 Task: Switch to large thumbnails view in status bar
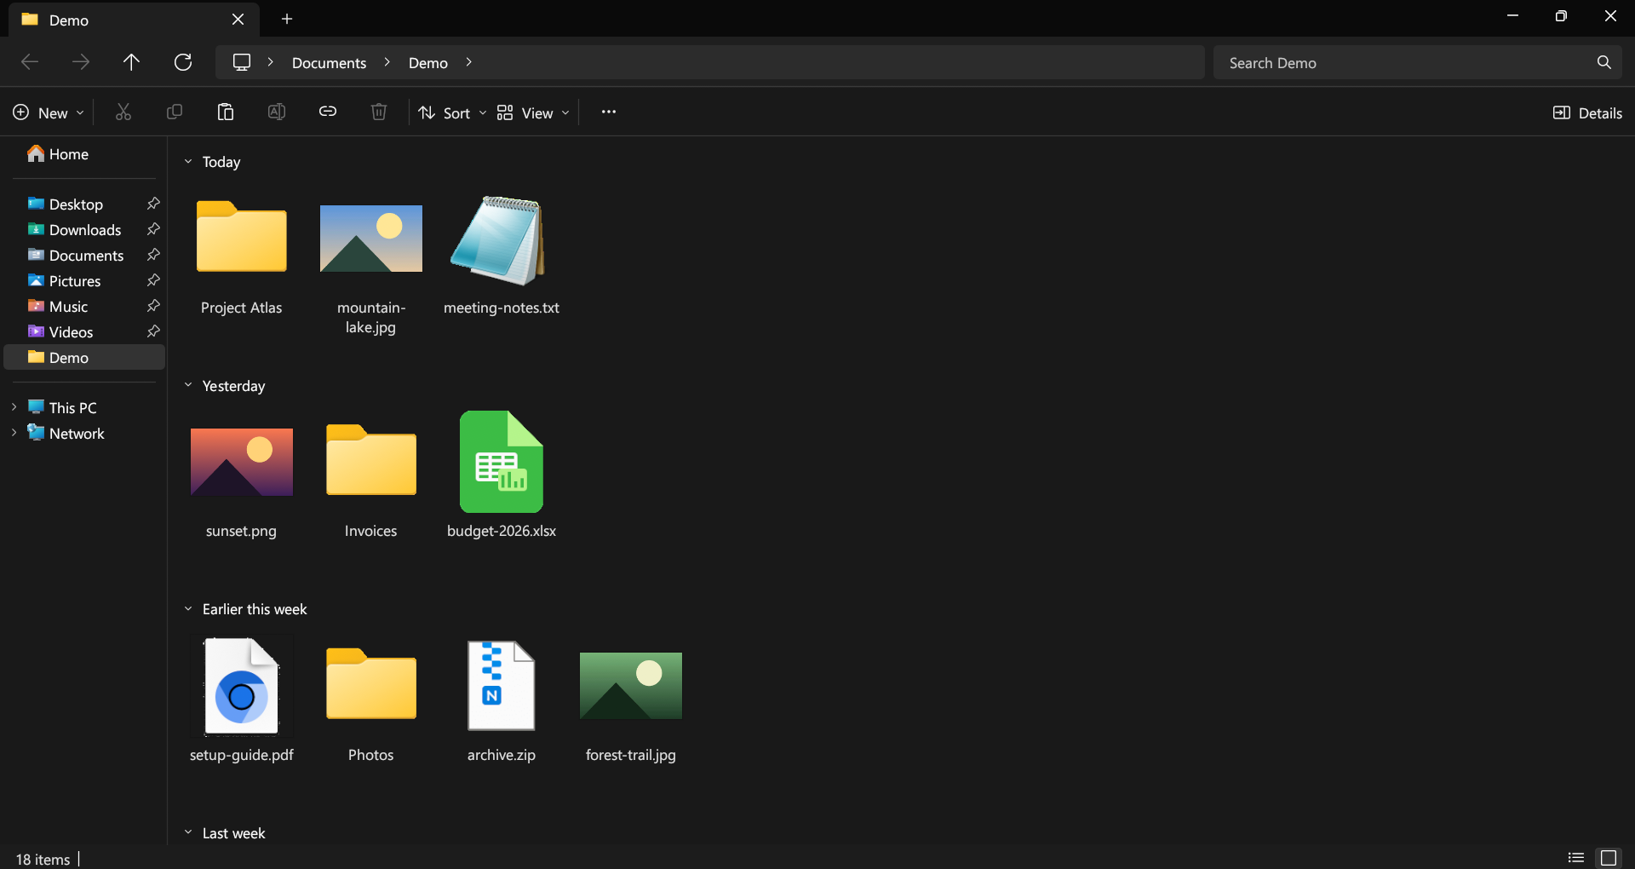tap(1609, 858)
